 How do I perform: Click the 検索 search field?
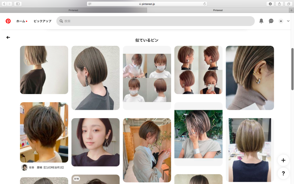coord(155,21)
